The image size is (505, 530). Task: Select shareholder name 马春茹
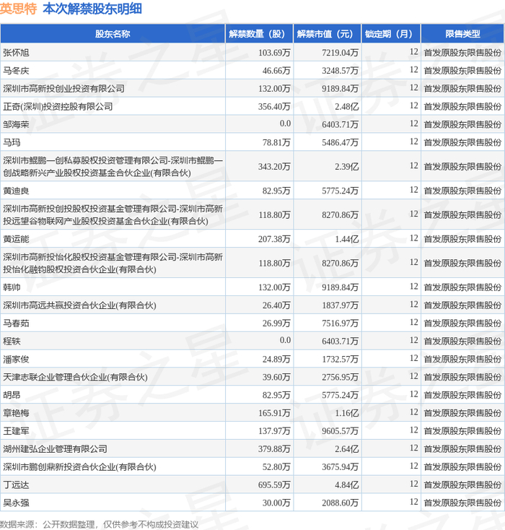tap(16, 323)
